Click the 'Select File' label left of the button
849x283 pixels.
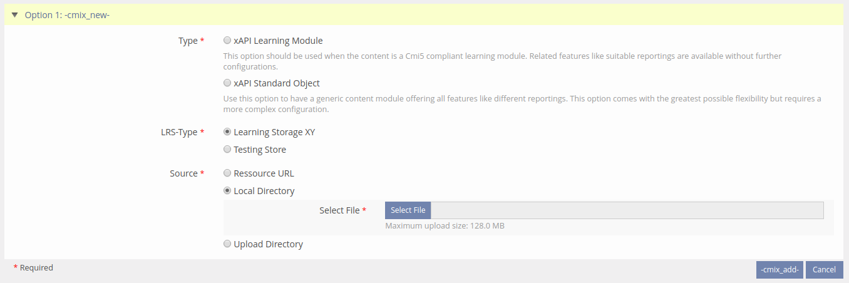(339, 210)
